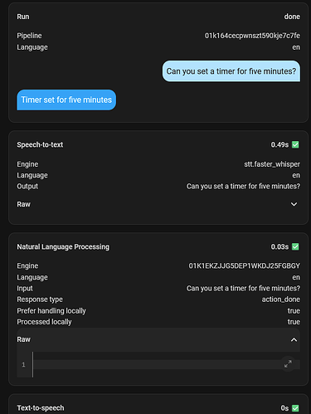311x414 pixels.
Task: Click the Text-to-speech section title
Action: 41,408
